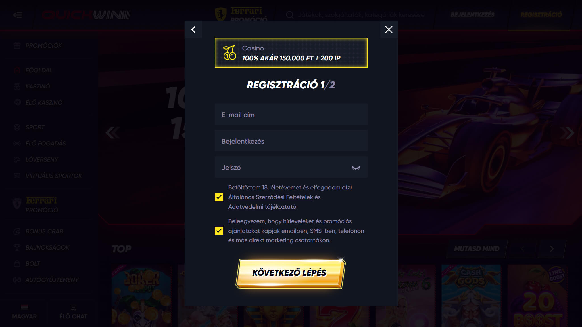The image size is (582, 327).
Task: Collapse the sidebar with the menu arrow icon
Action: (17, 15)
